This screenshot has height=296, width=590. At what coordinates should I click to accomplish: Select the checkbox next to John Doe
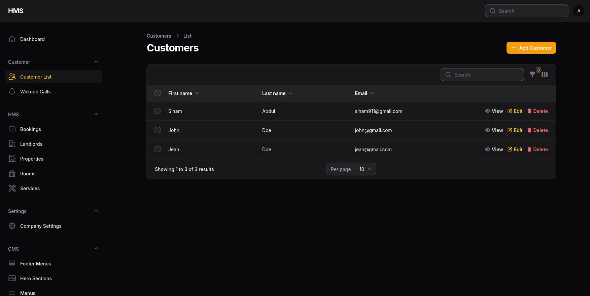coord(158,130)
